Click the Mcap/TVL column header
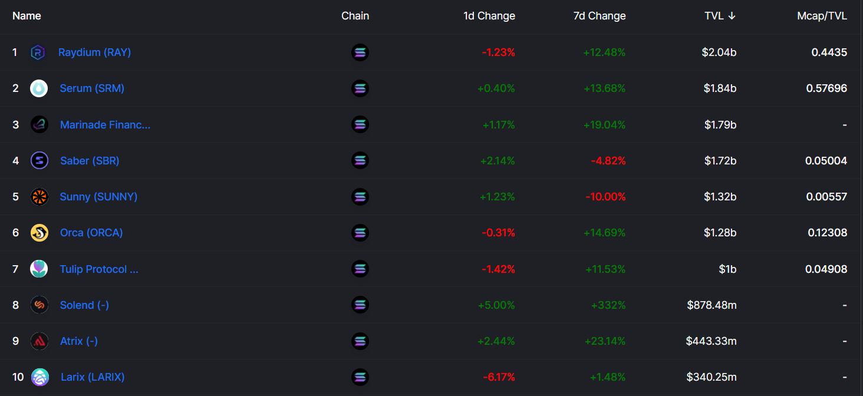This screenshot has width=863, height=396. [822, 16]
